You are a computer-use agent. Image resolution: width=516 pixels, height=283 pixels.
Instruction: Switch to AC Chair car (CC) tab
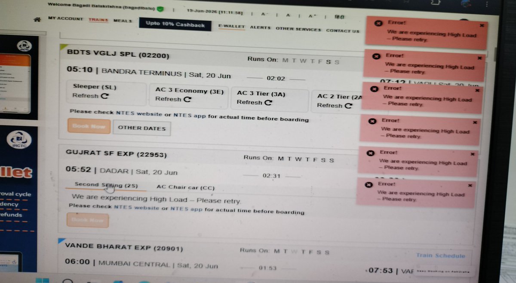[185, 187]
